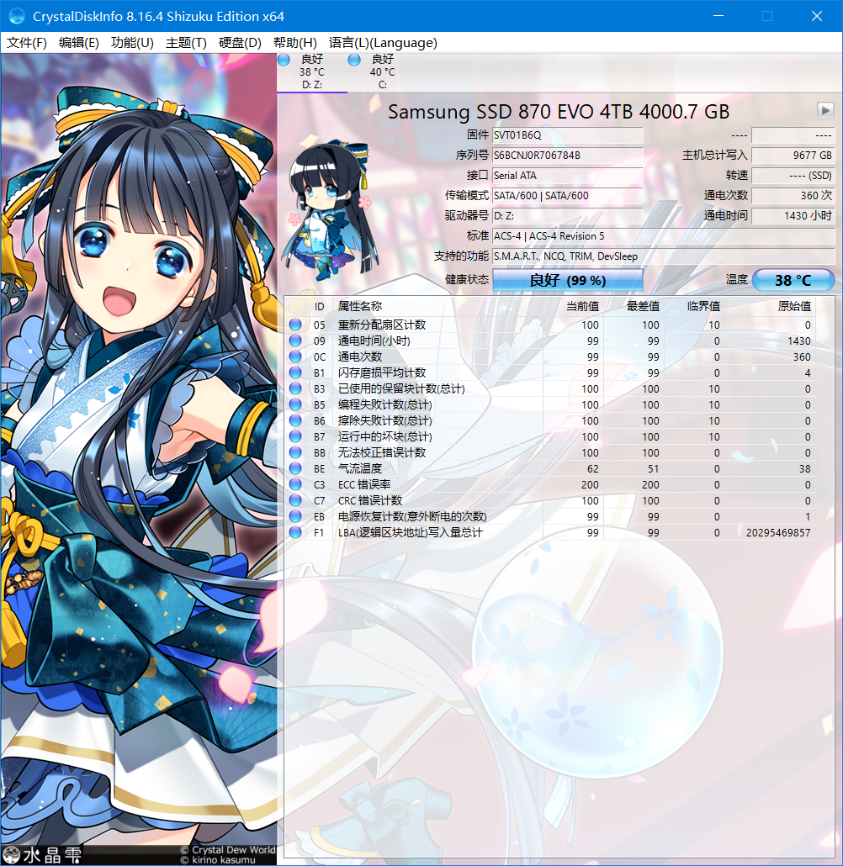This screenshot has width=843, height=866.
Task: Click the status icon for attribute 0C
Action: 295,356
